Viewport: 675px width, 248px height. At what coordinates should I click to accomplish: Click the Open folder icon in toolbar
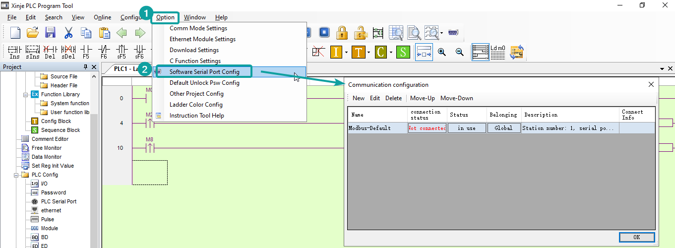(x=33, y=33)
